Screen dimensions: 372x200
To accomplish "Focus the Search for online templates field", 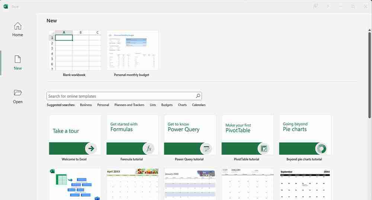I will coord(124,96).
